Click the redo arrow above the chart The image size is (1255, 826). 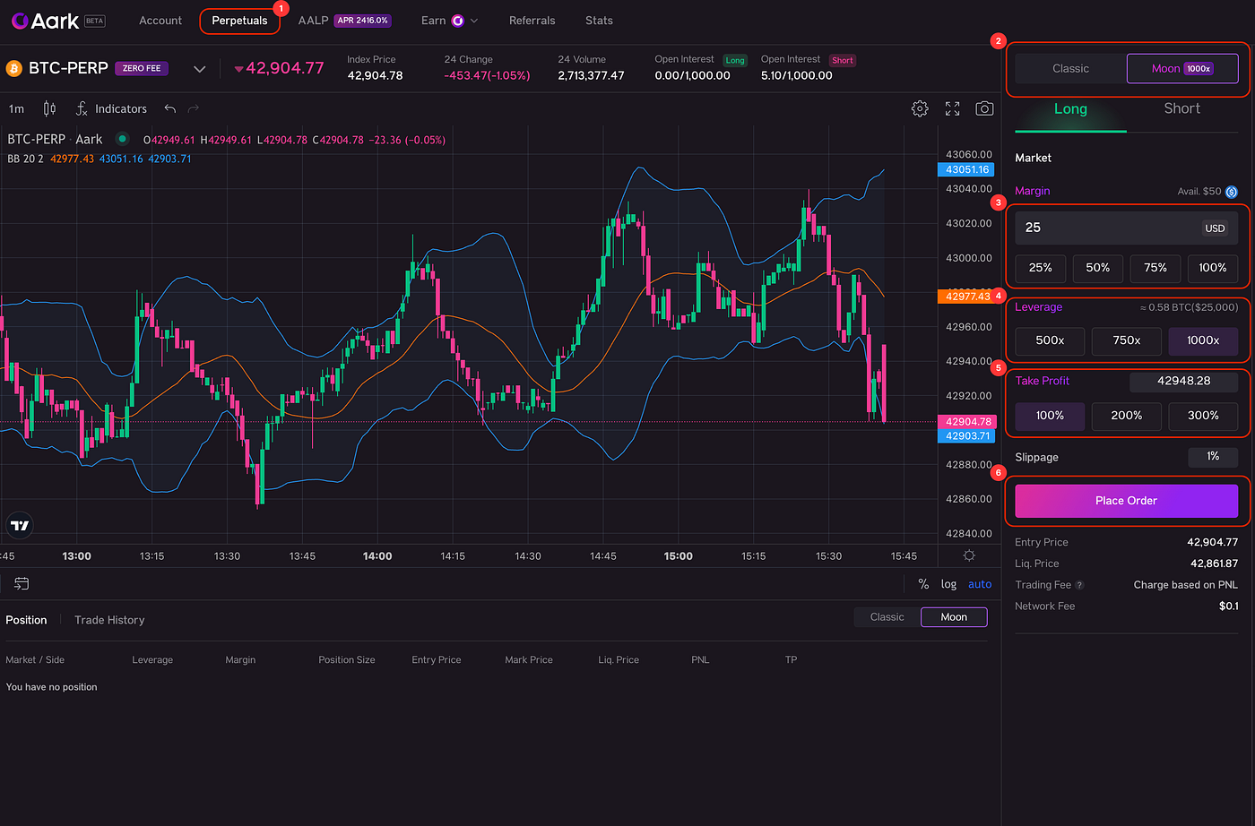click(191, 108)
